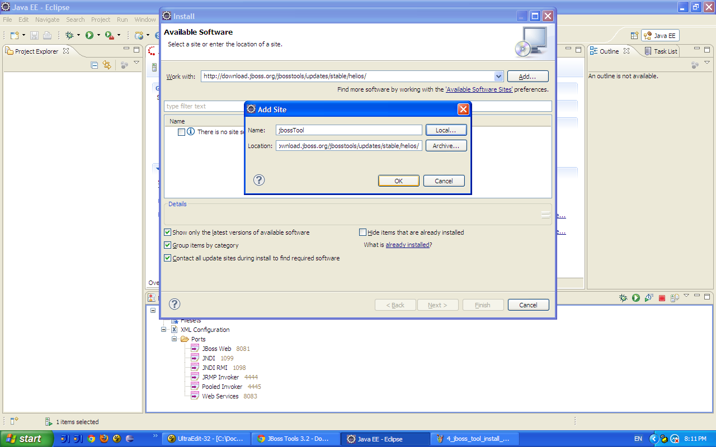
Task: Collapse All items in Project Explorer
Action: point(94,65)
